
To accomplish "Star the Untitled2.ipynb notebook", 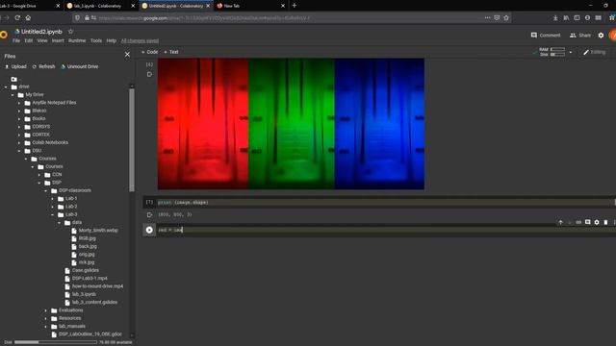I will point(70,32).
